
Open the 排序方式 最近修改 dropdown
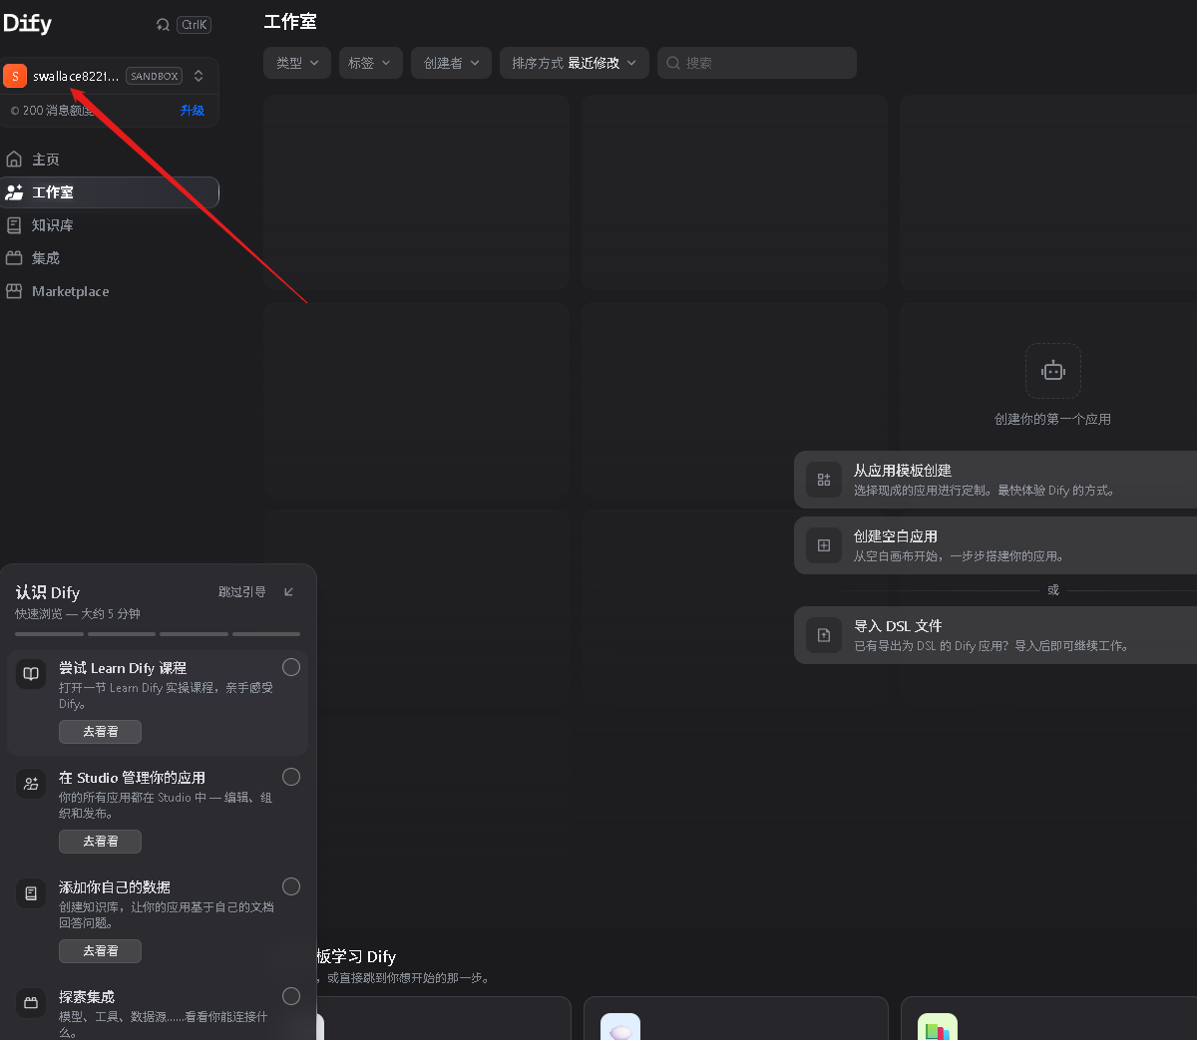pyautogui.click(x=575, y=63)
